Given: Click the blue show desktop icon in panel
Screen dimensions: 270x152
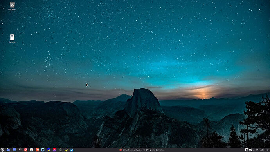Looking at the screenshot, I should (14, 150).
